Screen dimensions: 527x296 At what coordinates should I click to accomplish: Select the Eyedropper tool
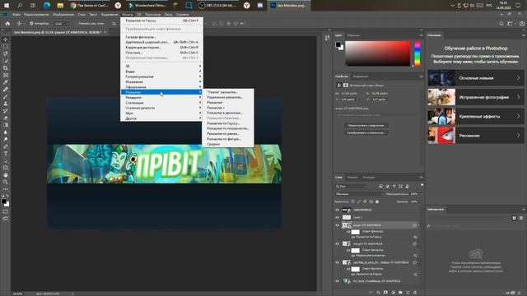point(6,82)
